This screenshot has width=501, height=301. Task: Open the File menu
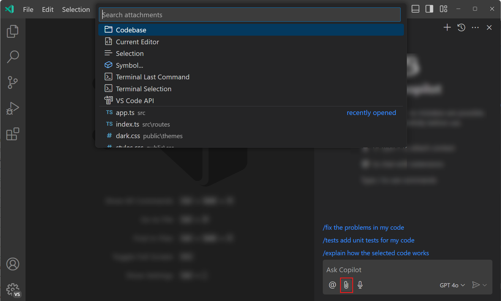(x=28, y=10)
